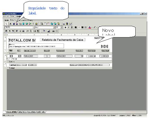Select the 'Total Final' column header label
Image resolution: width=148 pixels, height=118 pixels.
[105, 51]
